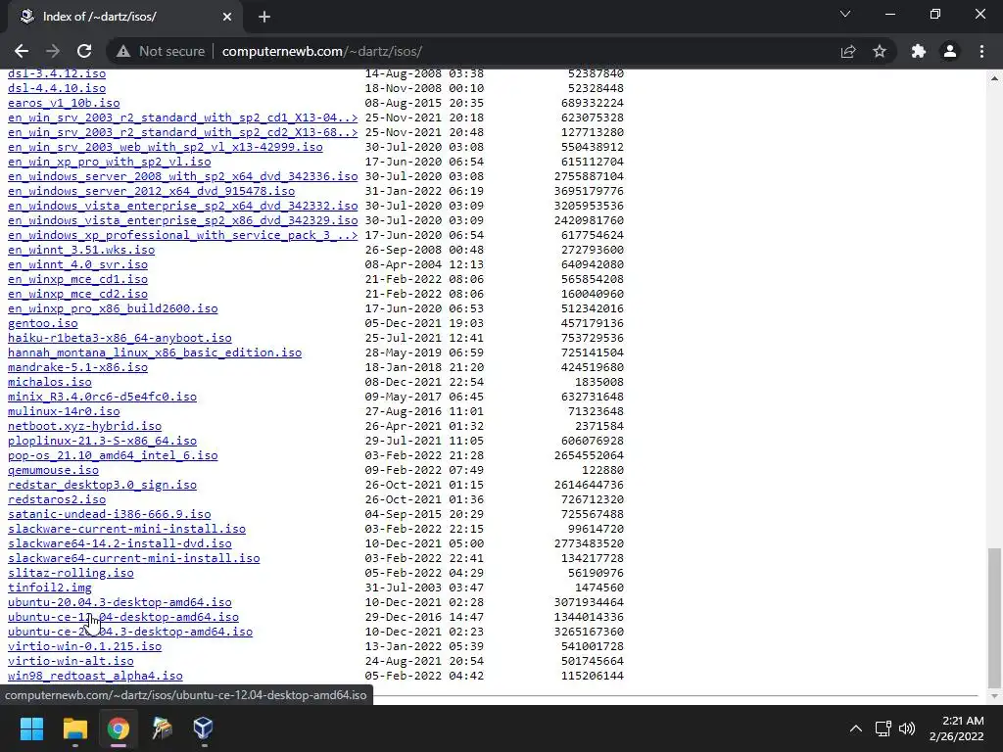
Task: Open netboot.xyz-hybrid.iso
Action: coord(85,427)
